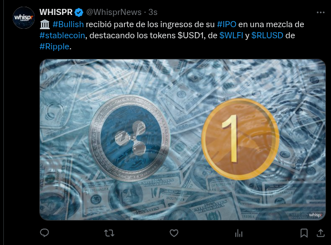Open the reply comment icon
Image resolution: width=331 pixels, height=245 pixels.
point(44,233)
